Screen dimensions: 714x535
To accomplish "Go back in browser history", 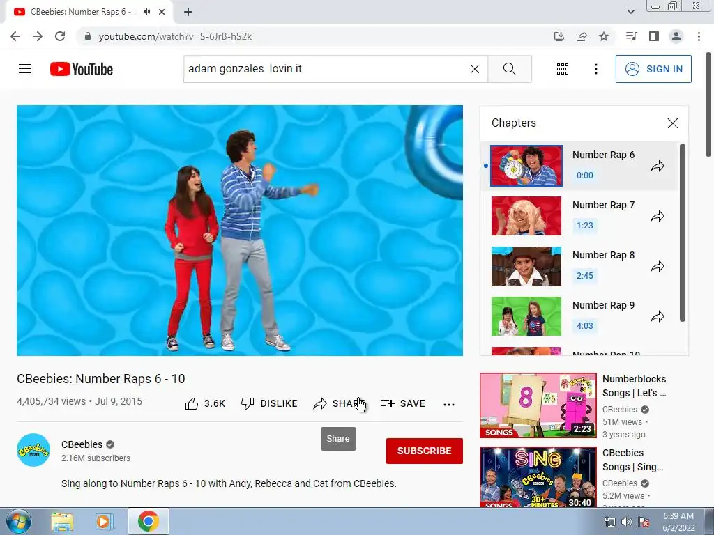I will click(15, 36).
